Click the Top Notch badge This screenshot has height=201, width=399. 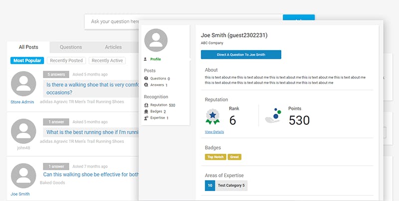[x=215, y=157]
